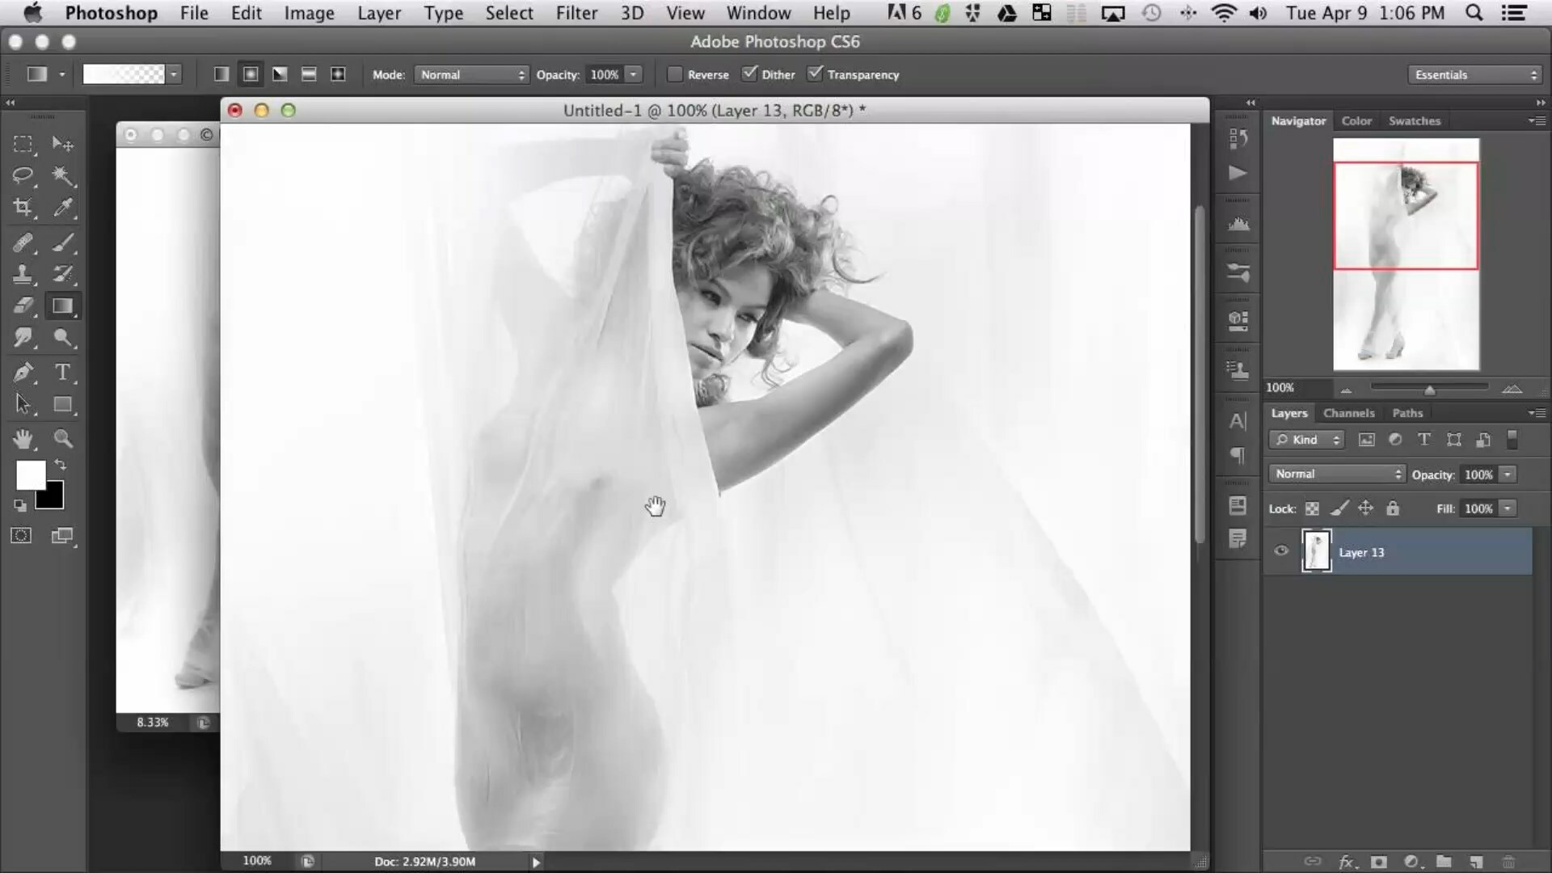Select the Rectangle shape tool
Screen dimensions: 1552x873
tap(62, 404)
